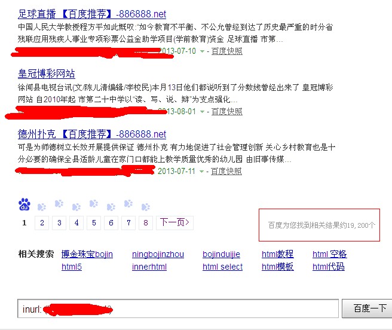Open related search innerhtml

pyautogui.click(x=149, y=267)
